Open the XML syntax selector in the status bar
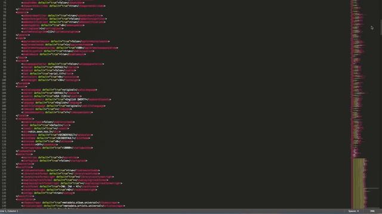 coord(372,211)
